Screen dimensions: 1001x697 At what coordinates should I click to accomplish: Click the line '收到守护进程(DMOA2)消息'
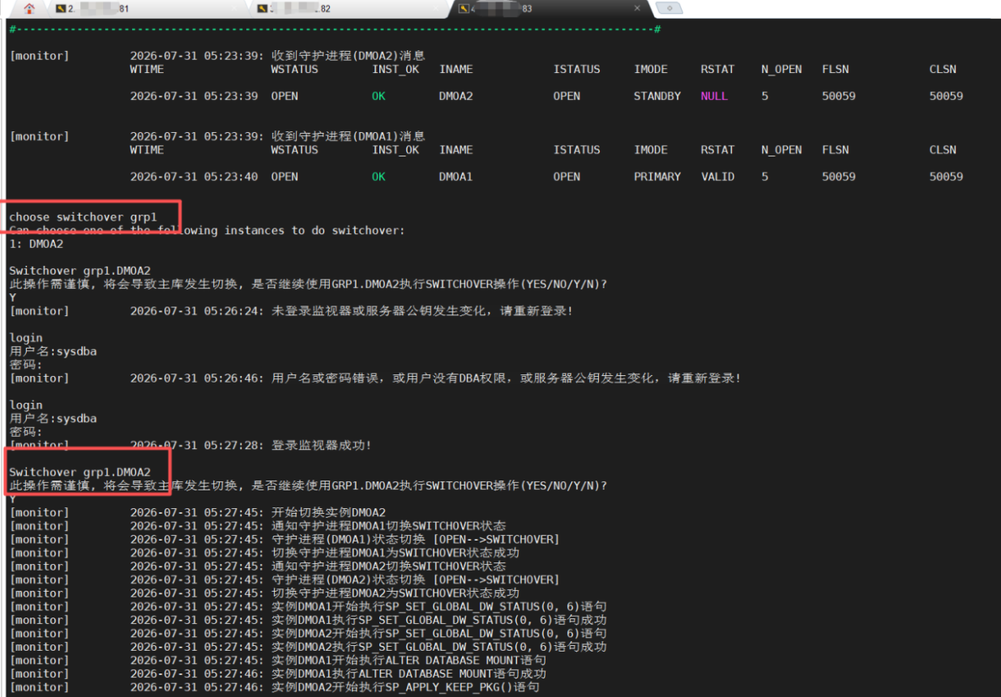348,56
